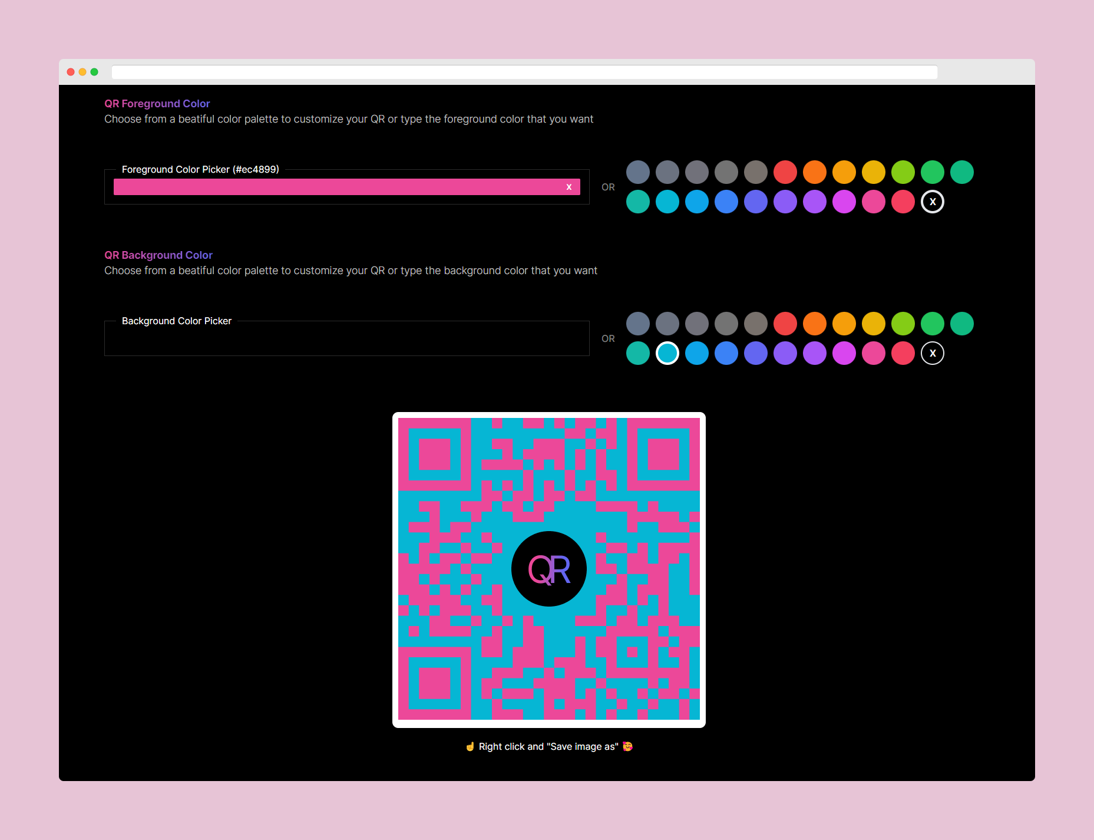Pick rose swatch in background palette
The width and height of the screenshot is (1094, 840).
pyautogui.click(x=903, y=353)
